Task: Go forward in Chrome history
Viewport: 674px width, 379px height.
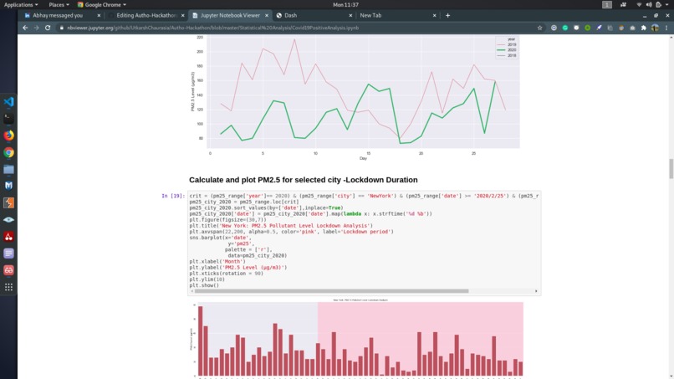Action: click(37, 28)
